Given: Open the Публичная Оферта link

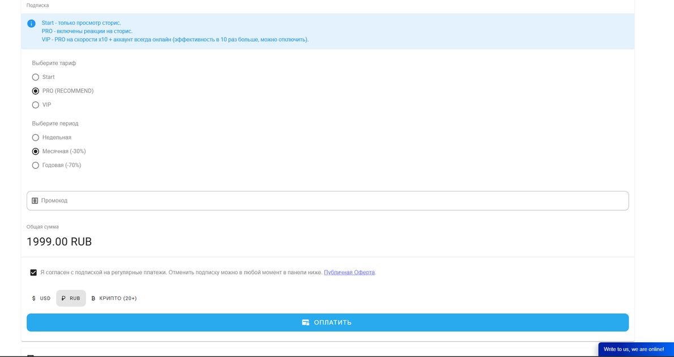Looking at the screenshot, I should pyautogui.click(x=349, y=273).
